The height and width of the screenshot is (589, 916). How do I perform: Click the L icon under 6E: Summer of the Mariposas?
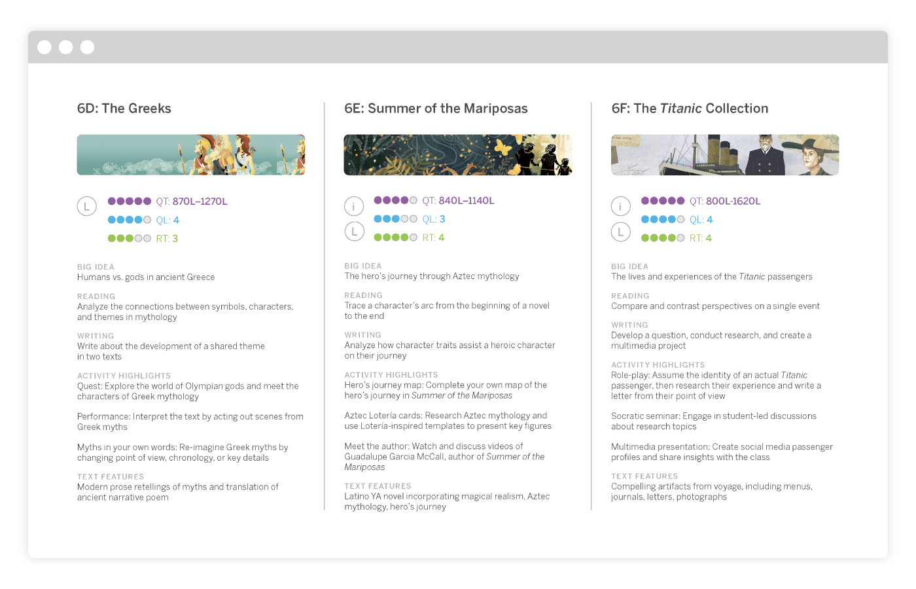click(354, 231)
